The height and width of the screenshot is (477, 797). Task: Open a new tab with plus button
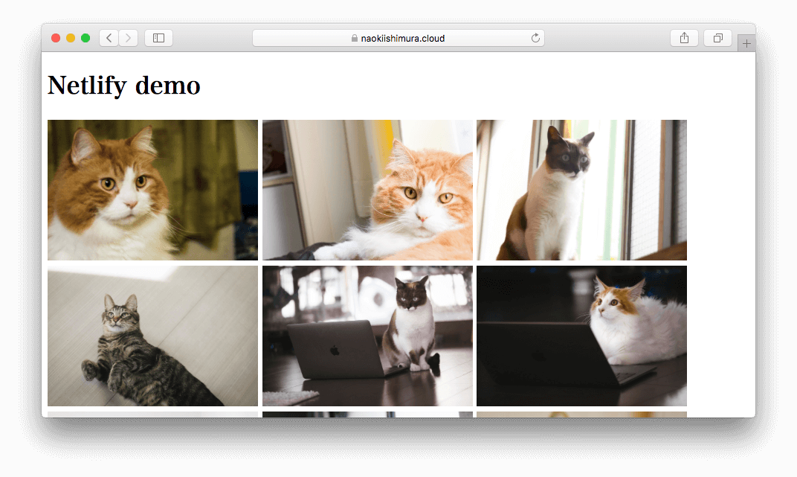pyautogui.click(x=746, y=44)
